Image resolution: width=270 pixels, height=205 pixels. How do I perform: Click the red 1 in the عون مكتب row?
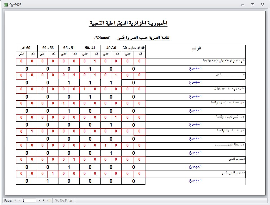[x=32, y=131]
